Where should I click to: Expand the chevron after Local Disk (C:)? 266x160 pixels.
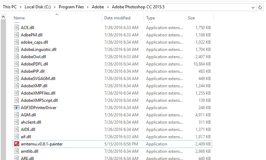[x=55, y=7]
